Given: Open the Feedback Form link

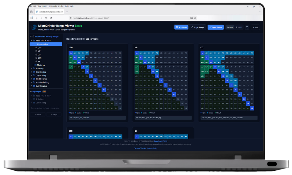Looking at the screenshot, I should click(x=161, y=141).
